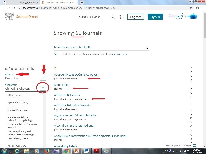This screenshot has height=154, width=206.
Task: Select Clinical Psychology in subdomain list
Action: coord(18,110)
